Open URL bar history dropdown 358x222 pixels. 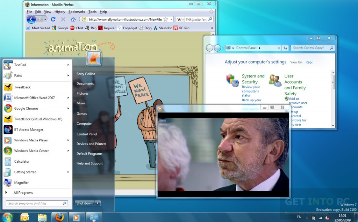[171, 20]
